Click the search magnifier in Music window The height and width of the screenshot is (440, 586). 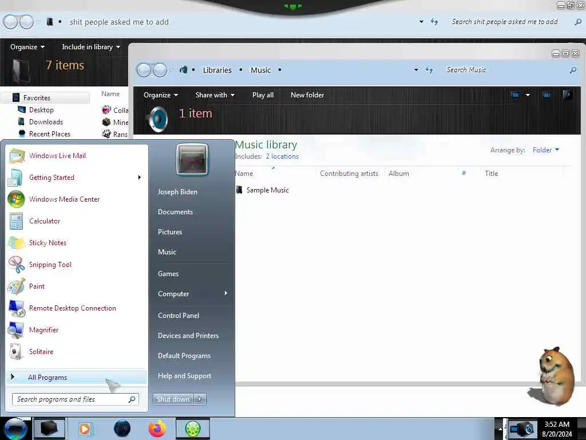(x=572, y=70)
